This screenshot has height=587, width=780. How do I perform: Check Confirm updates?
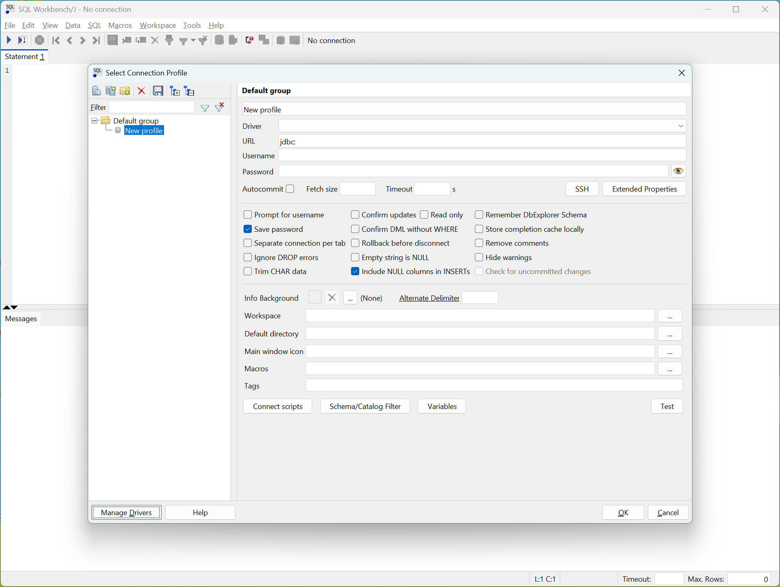(x=355, y=215)
